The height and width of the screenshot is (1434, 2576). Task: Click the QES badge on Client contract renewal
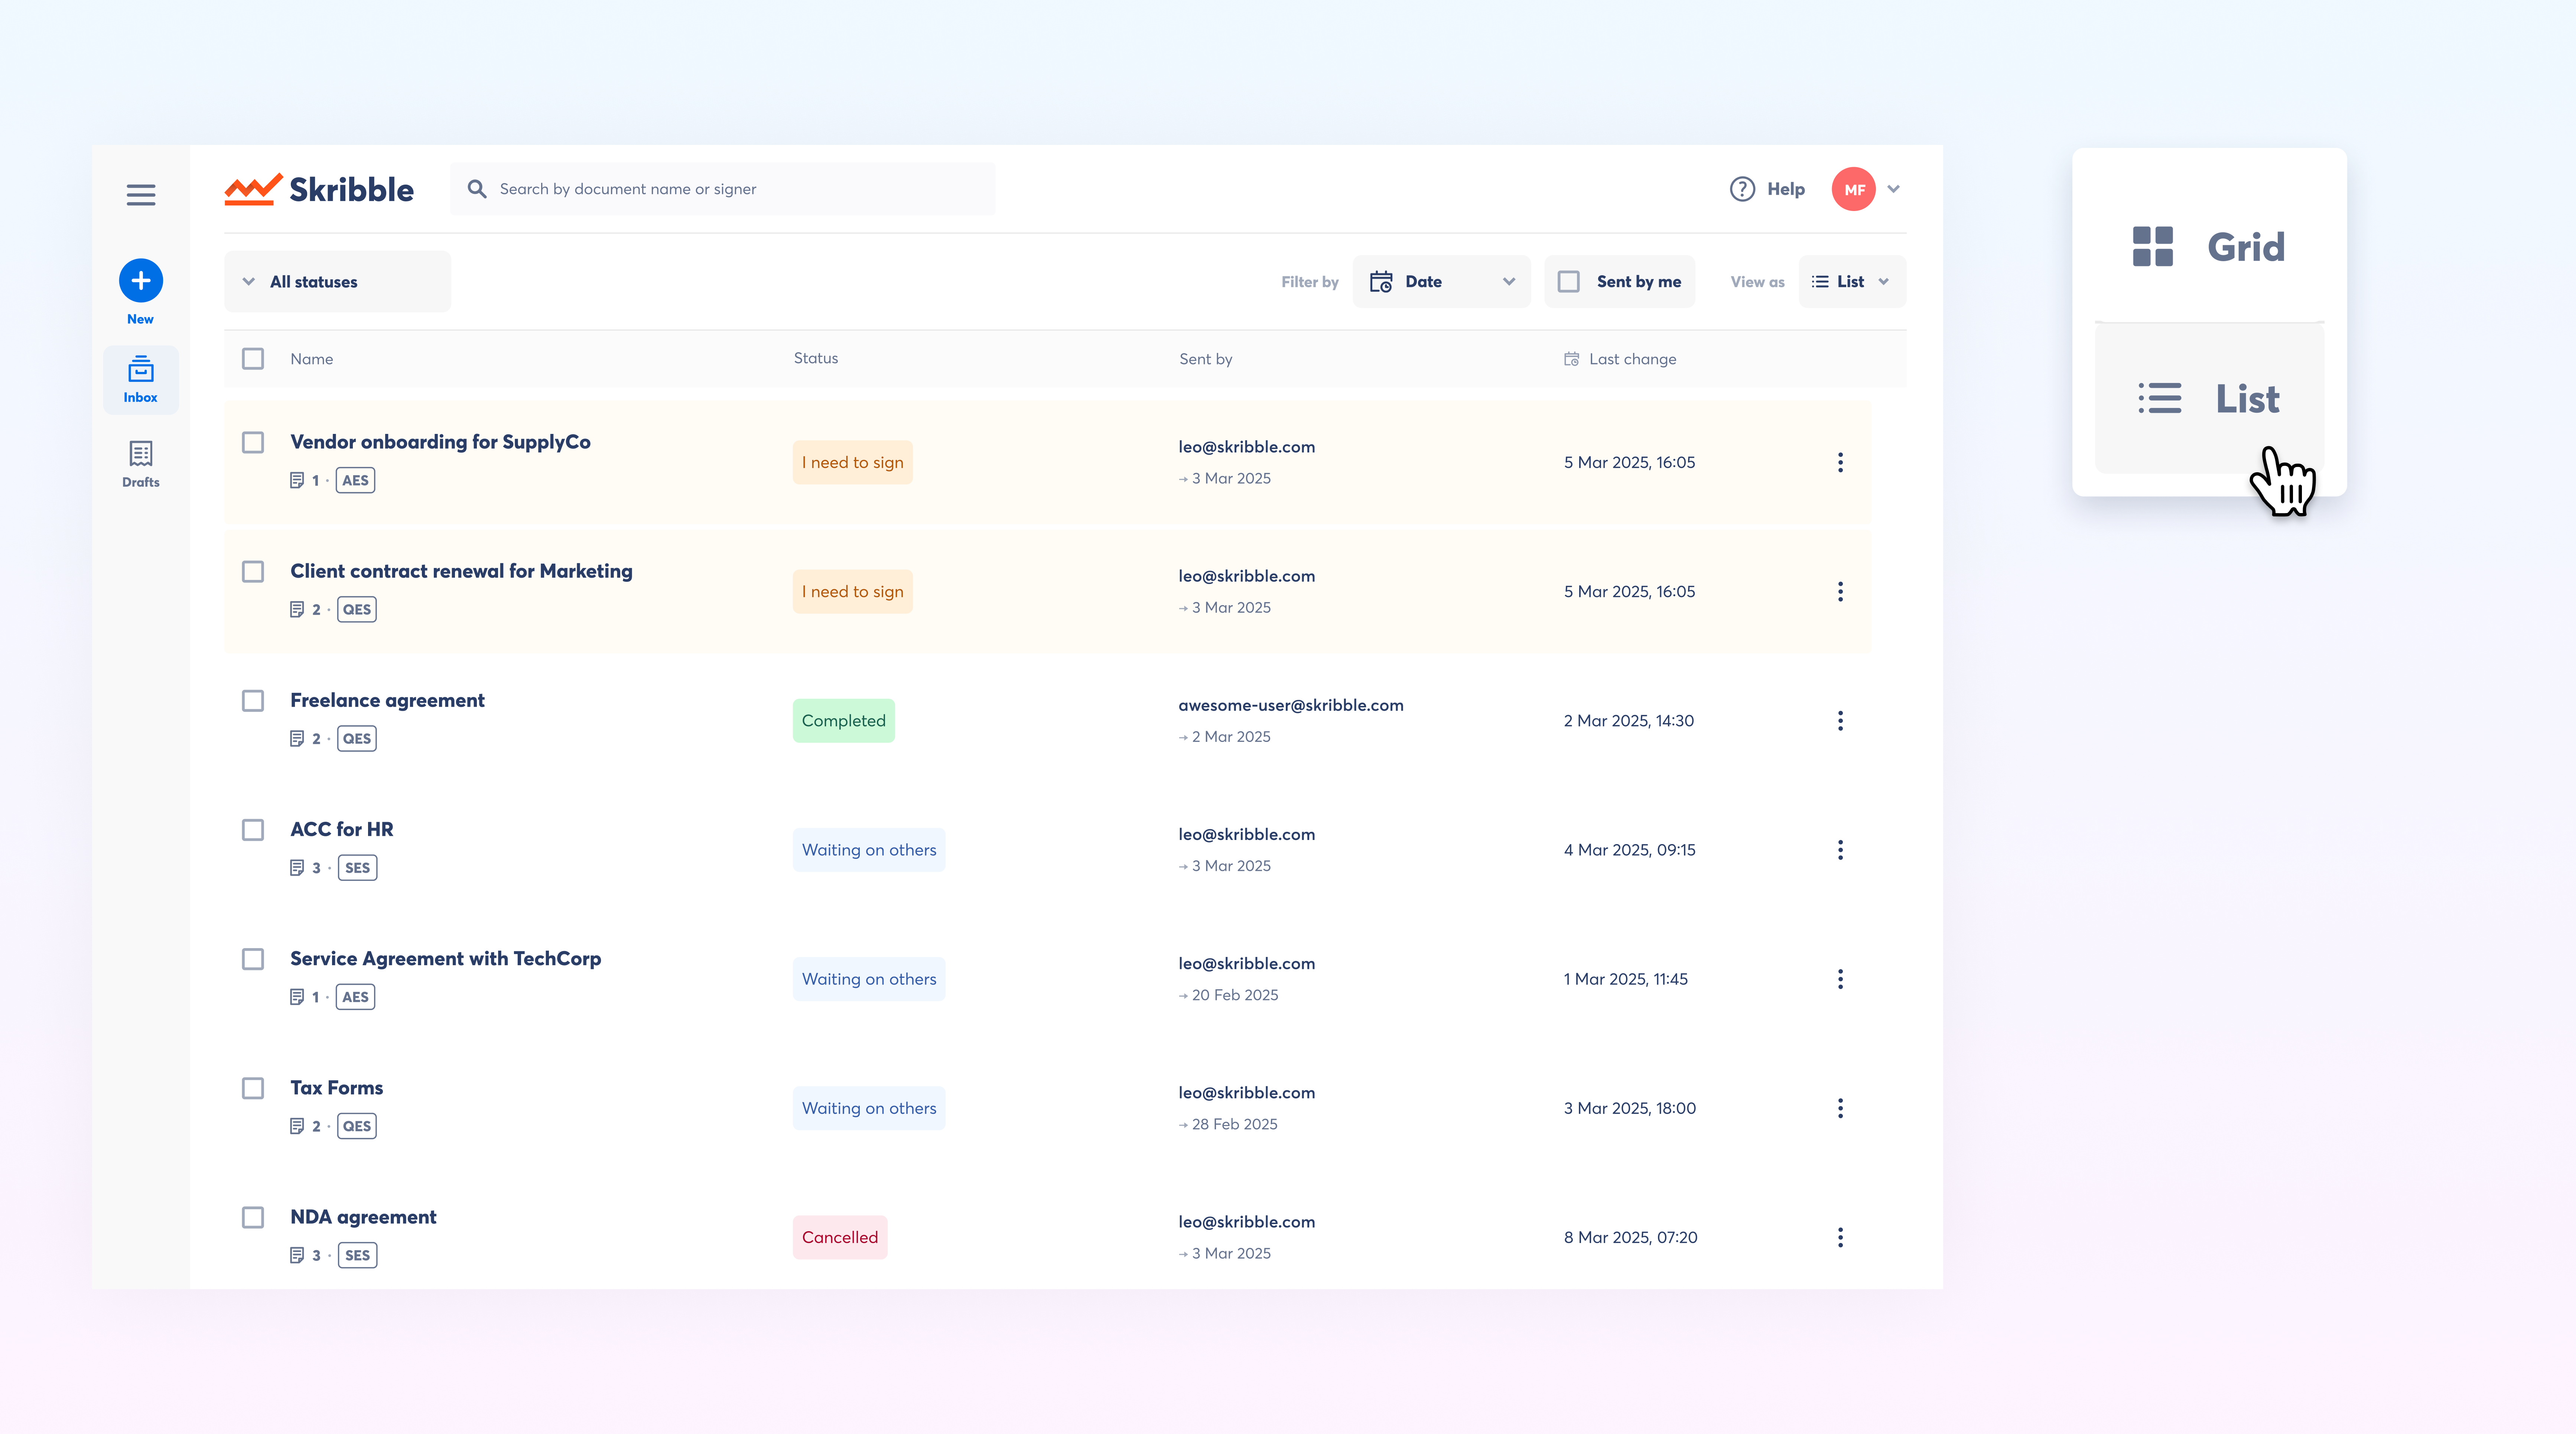357,609
